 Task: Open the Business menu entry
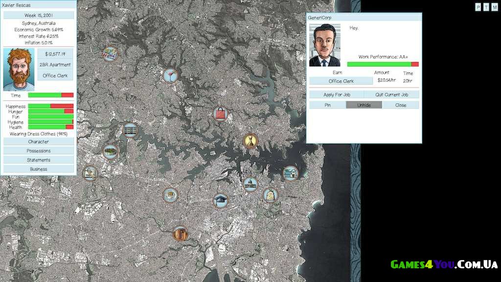point(38,169)
